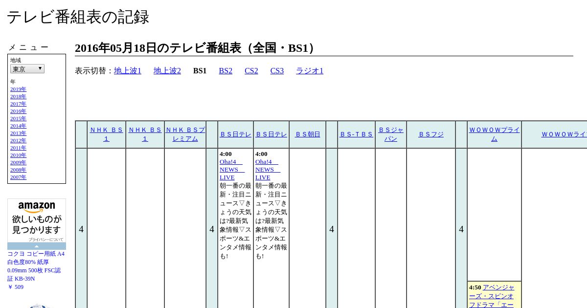Viewport: 587px width, 308px height.
Task: Open the 2015年 archive link
Action: coord(18,119)
